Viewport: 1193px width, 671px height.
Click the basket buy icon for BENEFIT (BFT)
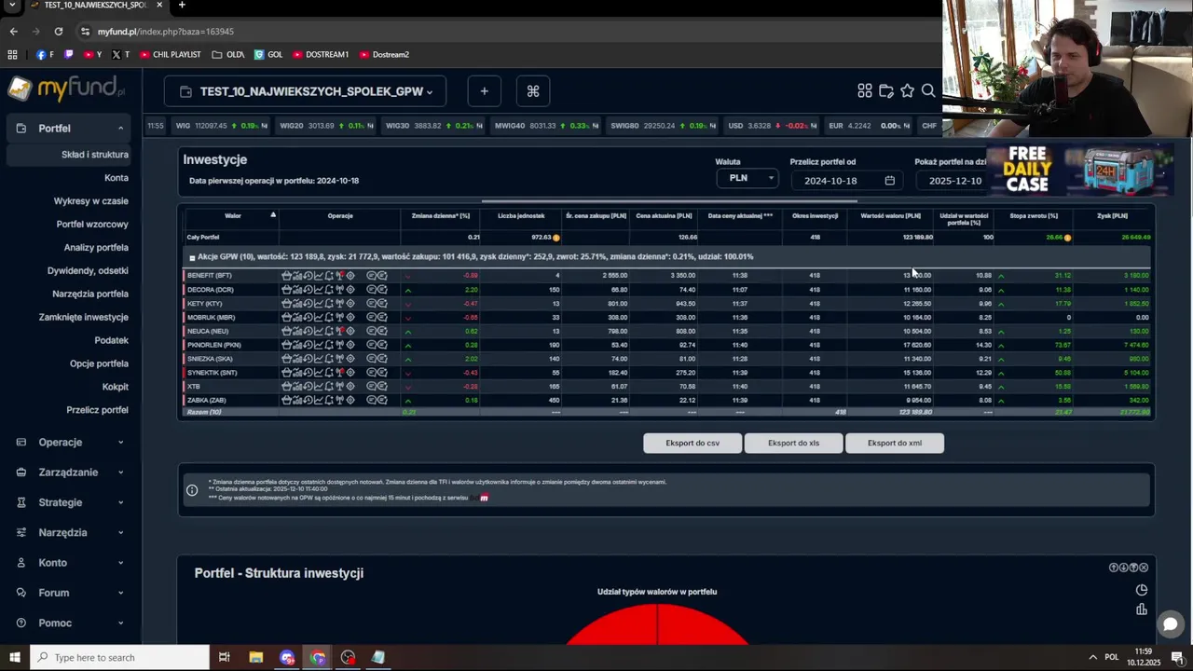[x=287, y=276]
